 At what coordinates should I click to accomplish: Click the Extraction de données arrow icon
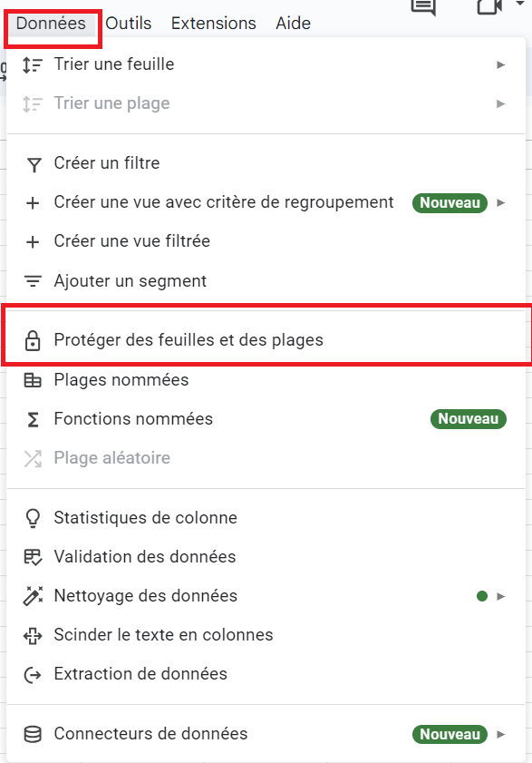coord(33,674)
